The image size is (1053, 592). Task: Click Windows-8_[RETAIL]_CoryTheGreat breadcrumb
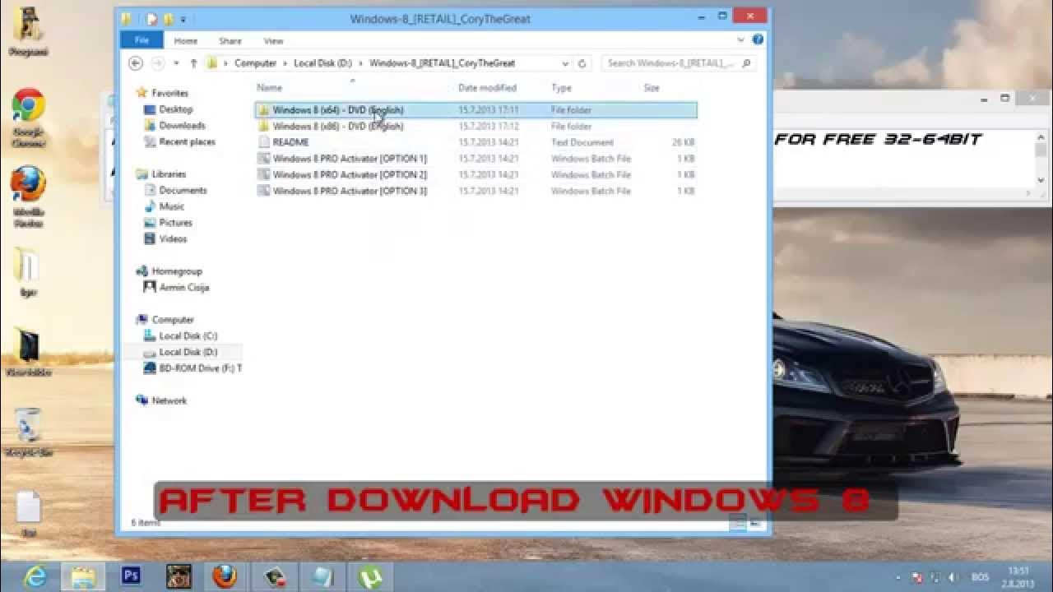[442, 63]
